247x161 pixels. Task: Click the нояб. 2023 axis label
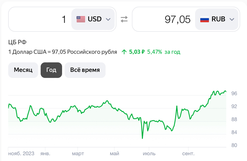coord(21,154)
